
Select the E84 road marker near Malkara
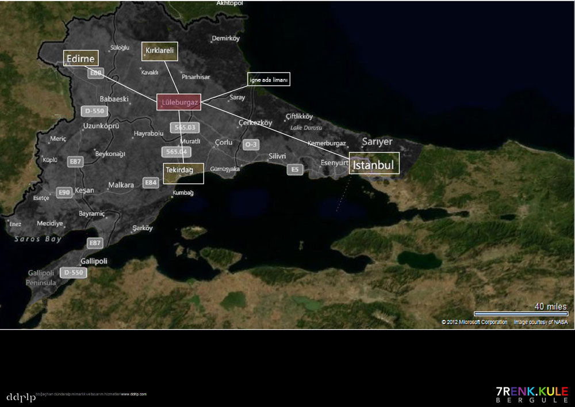point(151,182)
